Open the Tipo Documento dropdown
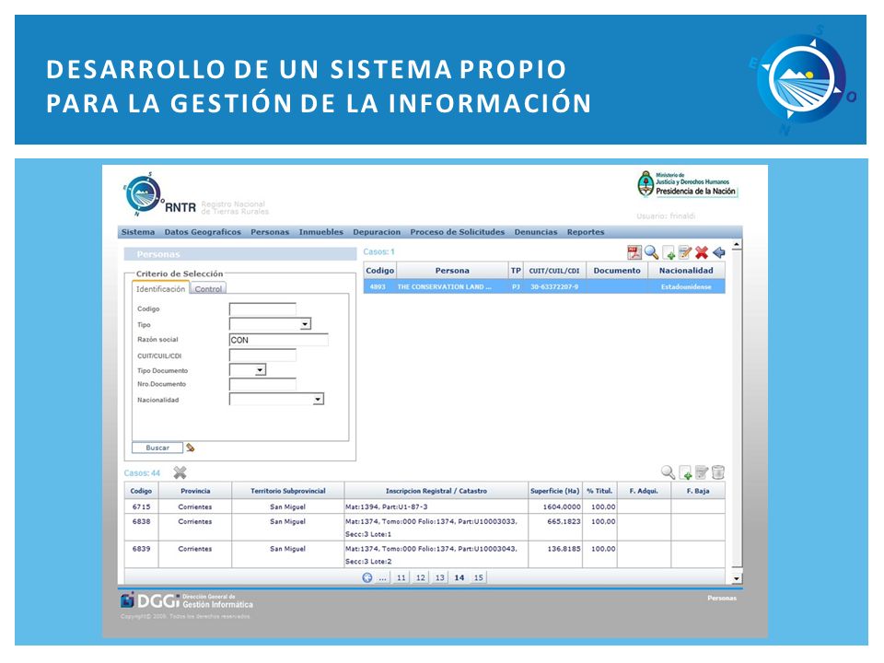The image size is (884, 663). 260,370
